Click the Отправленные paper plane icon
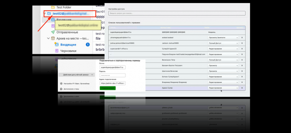Screen dimensions: 291x133 pyautogui.click(x=53, y=32)
